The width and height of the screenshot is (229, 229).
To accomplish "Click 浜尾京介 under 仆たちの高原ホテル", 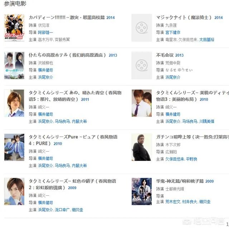I will tap(45, 77).
